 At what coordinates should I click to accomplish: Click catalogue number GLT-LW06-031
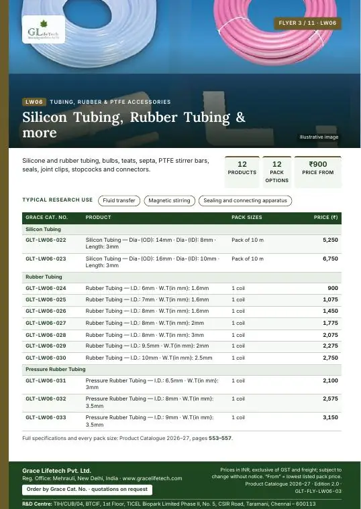click(x=46, y=380)
